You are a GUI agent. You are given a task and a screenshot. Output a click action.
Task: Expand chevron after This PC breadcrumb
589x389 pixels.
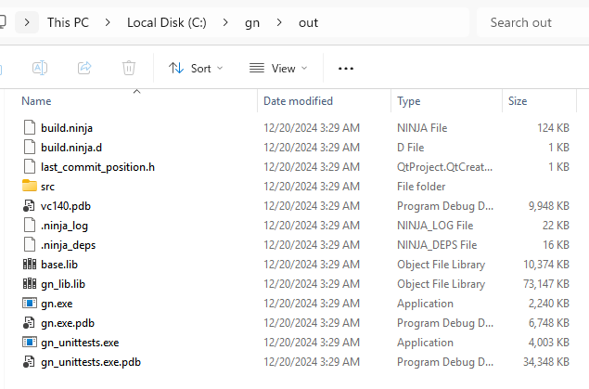(x=108, y=22)
